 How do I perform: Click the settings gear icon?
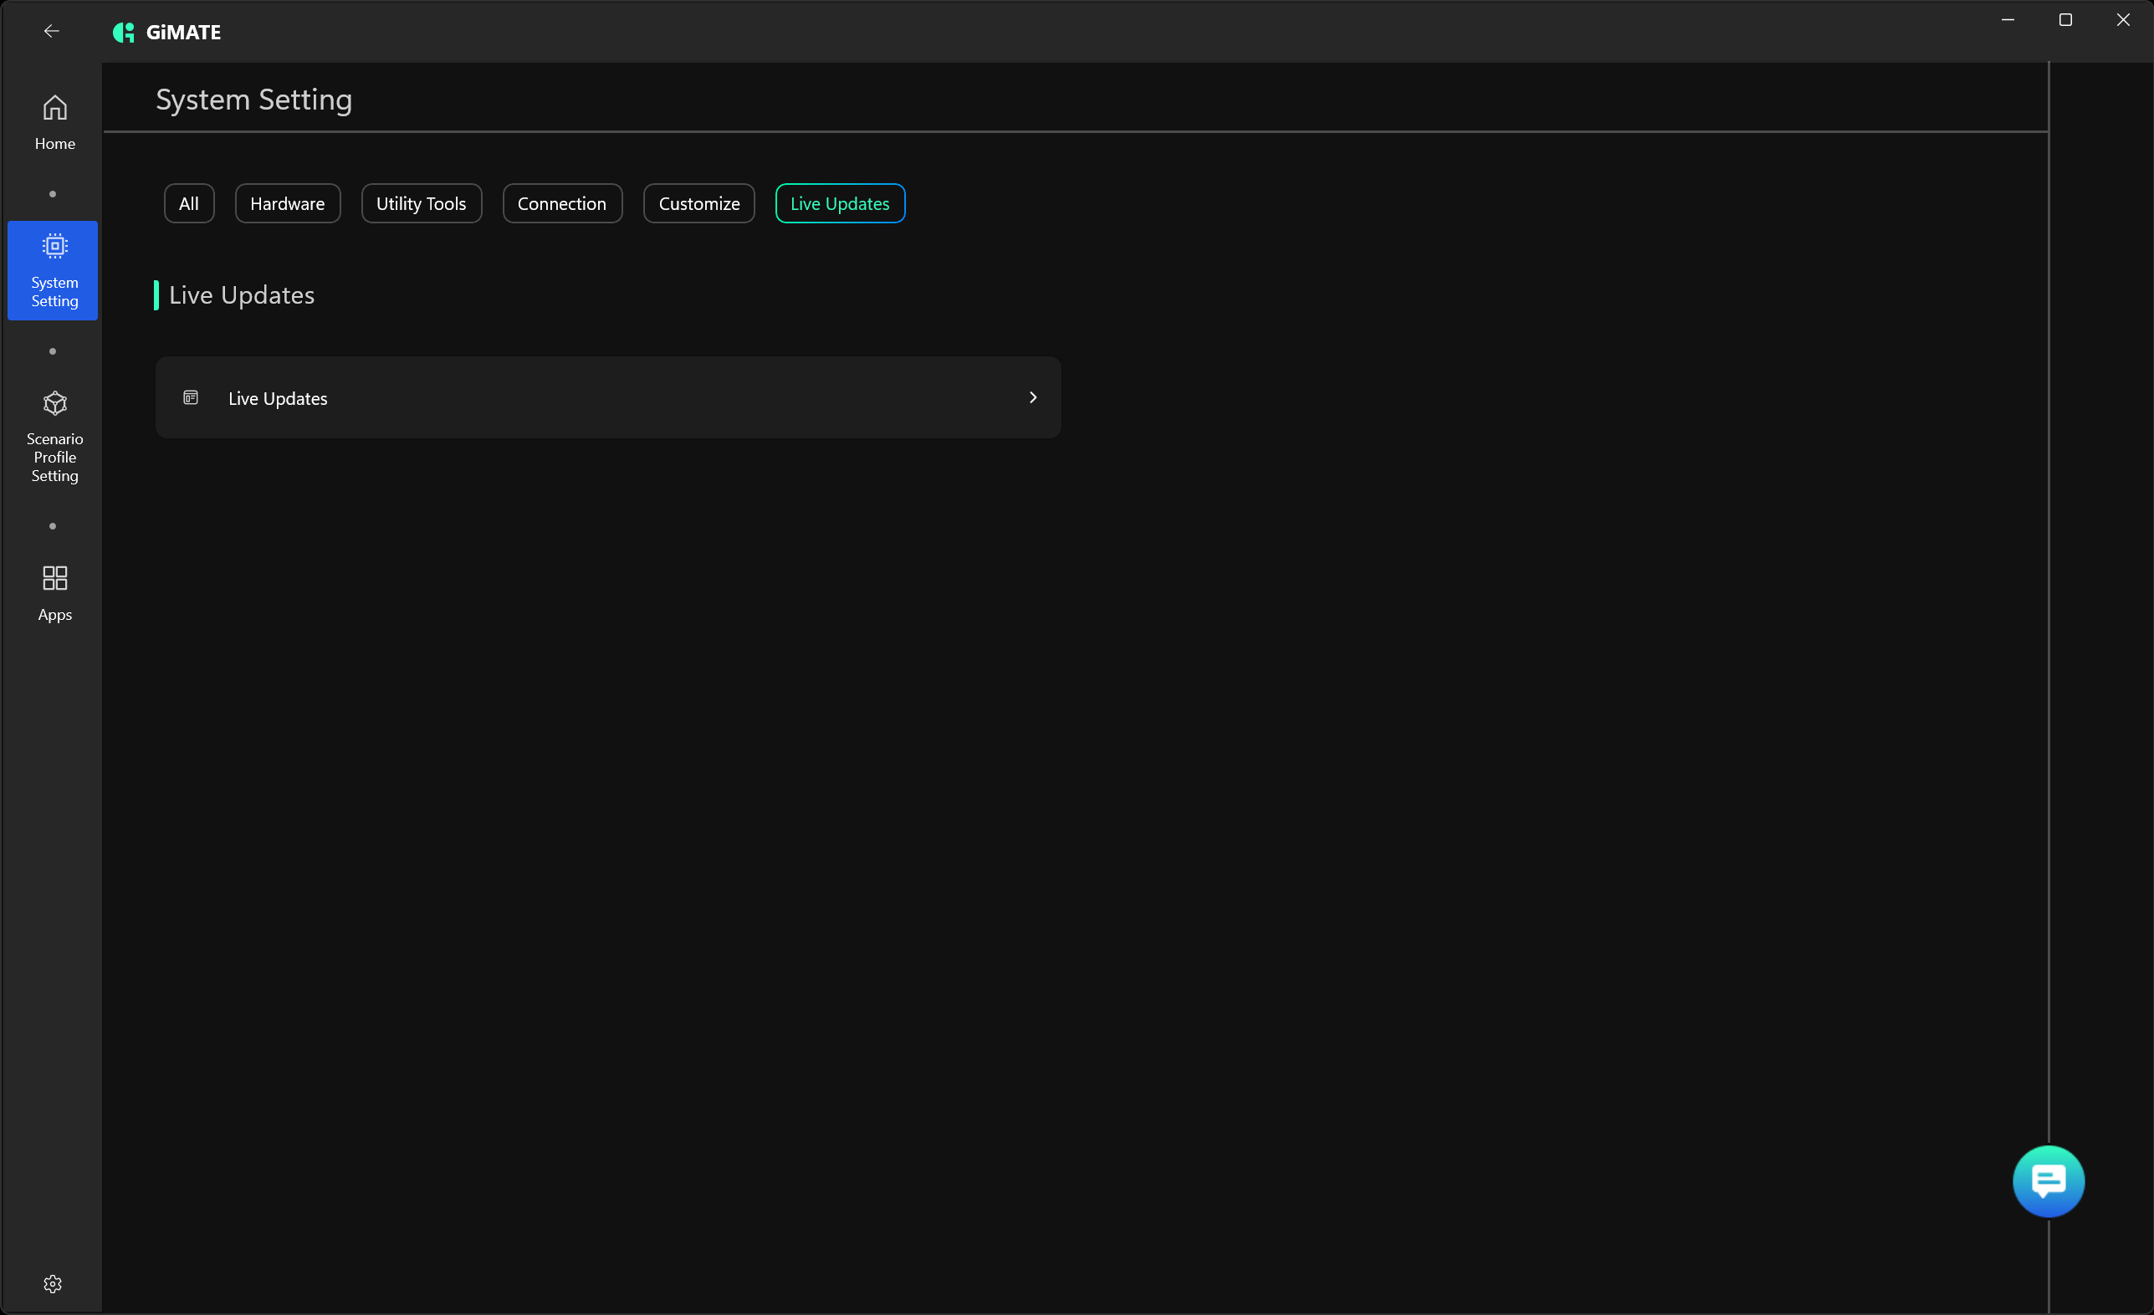[53, 1282]
